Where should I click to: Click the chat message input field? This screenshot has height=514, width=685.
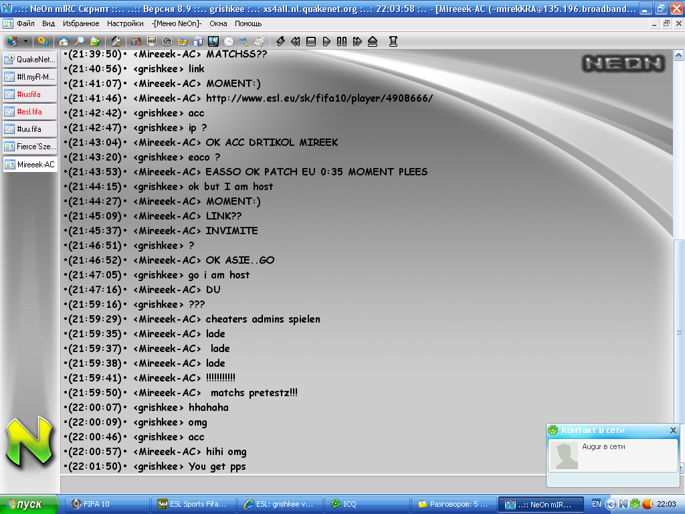pos(302,485)
